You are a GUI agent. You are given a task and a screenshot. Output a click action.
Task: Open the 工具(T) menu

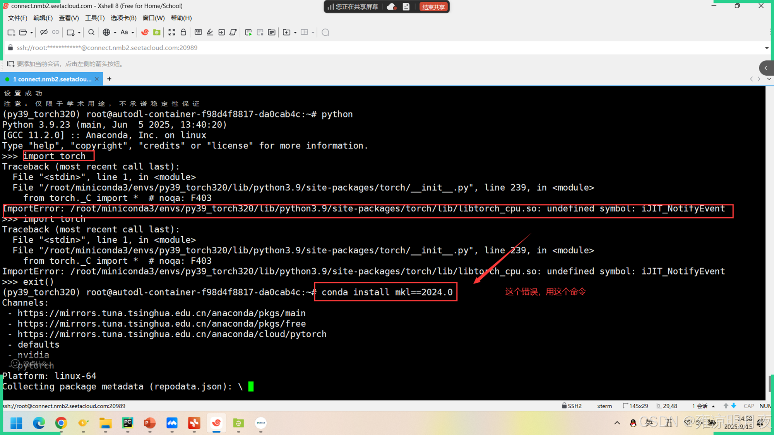coord(95,18)
